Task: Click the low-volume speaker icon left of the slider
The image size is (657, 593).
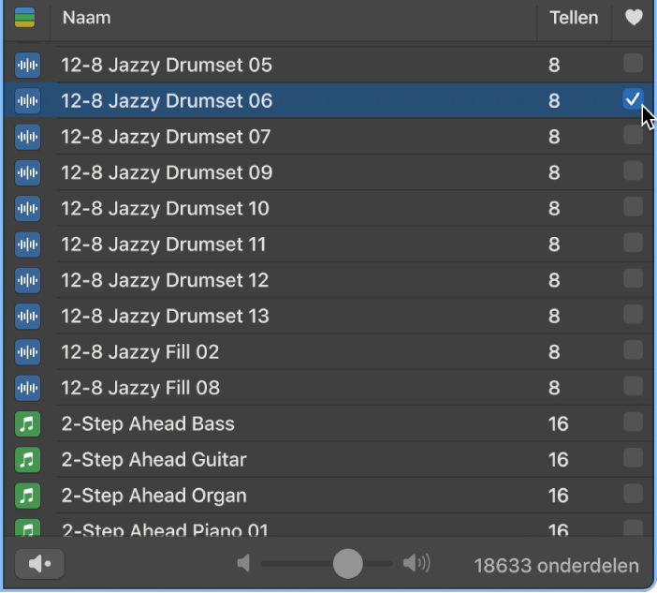Action: click(244, 563)
